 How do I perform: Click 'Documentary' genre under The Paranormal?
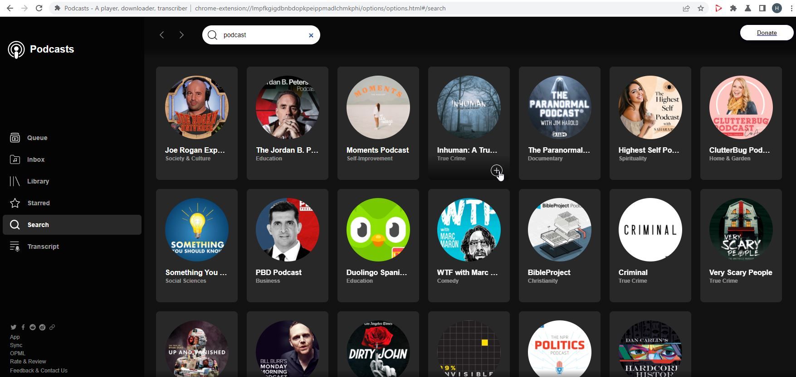pyautogui.click(x=545, y=159)
